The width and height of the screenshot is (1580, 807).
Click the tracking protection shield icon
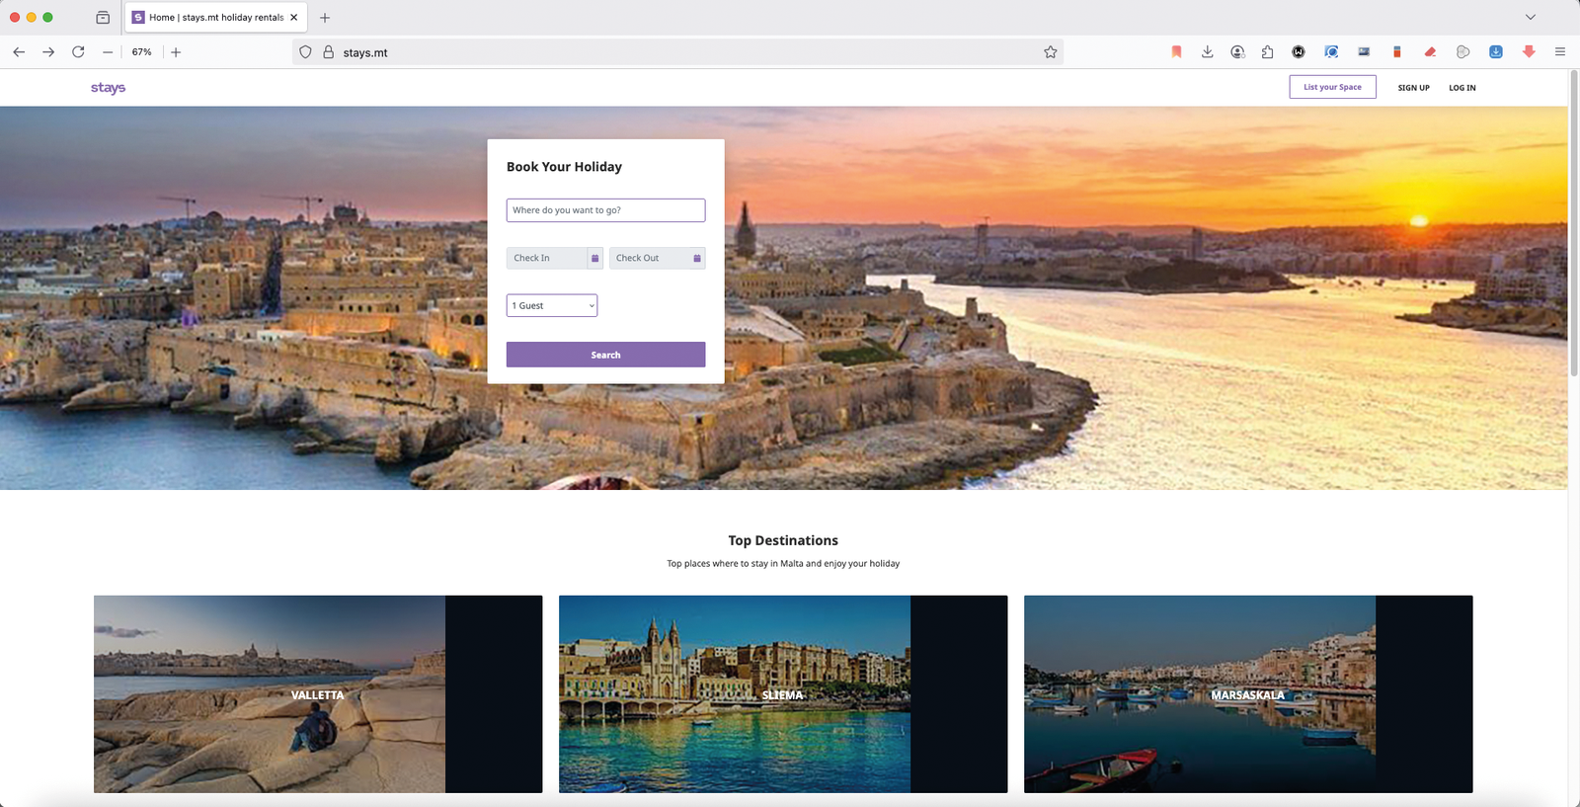[305, 52]
